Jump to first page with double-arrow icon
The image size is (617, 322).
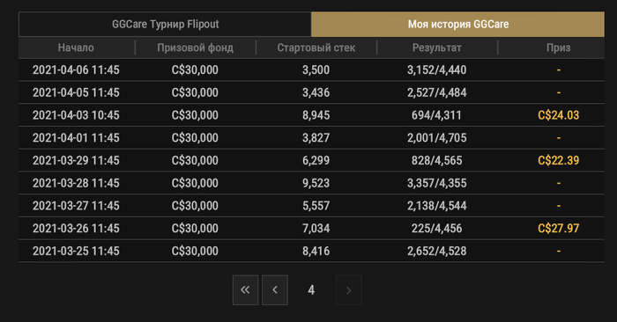pos(245,290)
